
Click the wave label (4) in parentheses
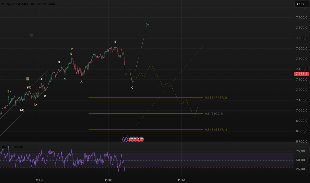coord(22,110)
